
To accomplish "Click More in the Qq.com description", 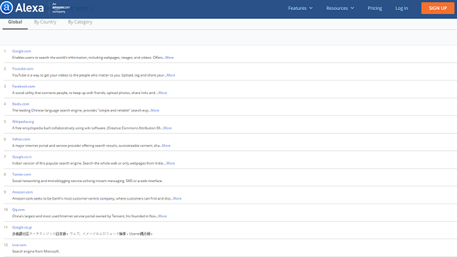I will (162, 216).
